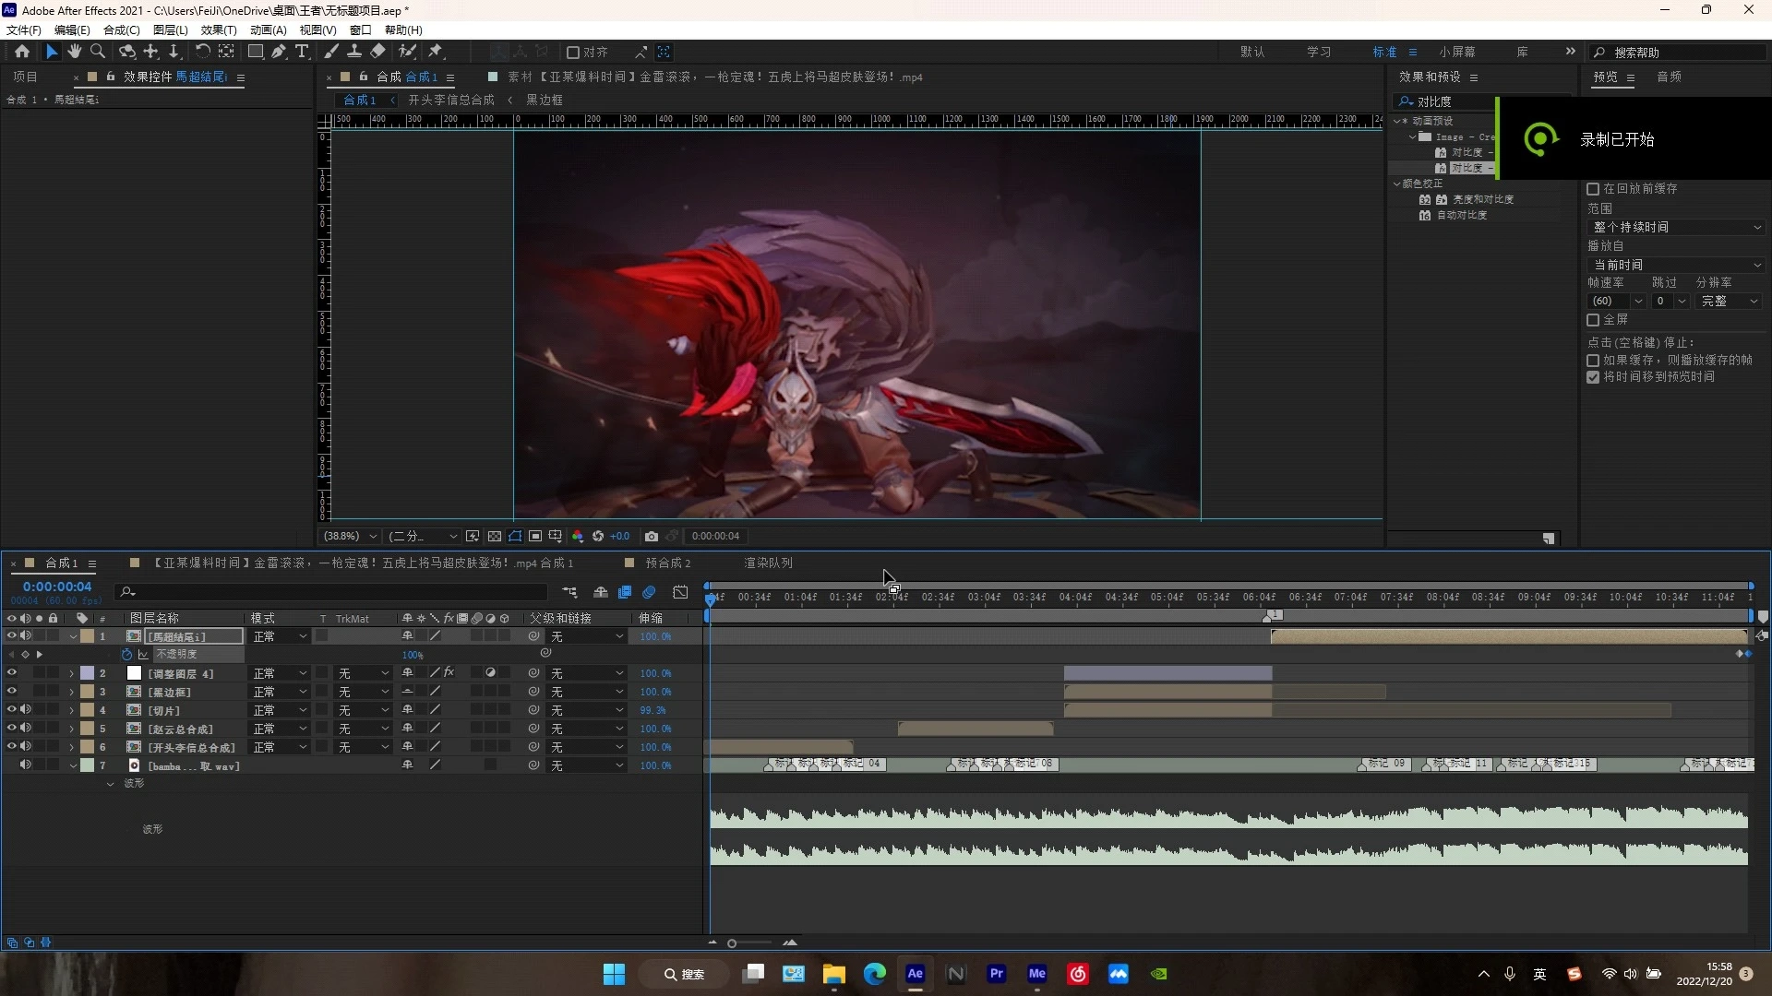Click the label color swatch of 调整图层 4
1772x996 pixels.
[87, 673]
